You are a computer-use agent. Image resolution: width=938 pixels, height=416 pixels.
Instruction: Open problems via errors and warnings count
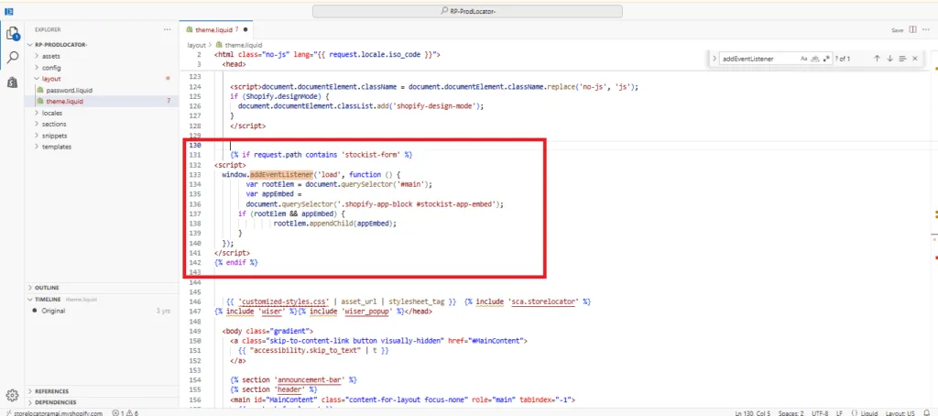tap(125, 412)
